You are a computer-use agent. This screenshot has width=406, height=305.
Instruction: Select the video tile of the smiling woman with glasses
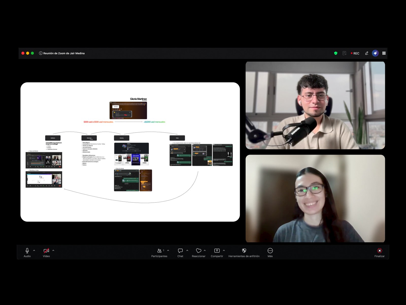tap(315, 199)
